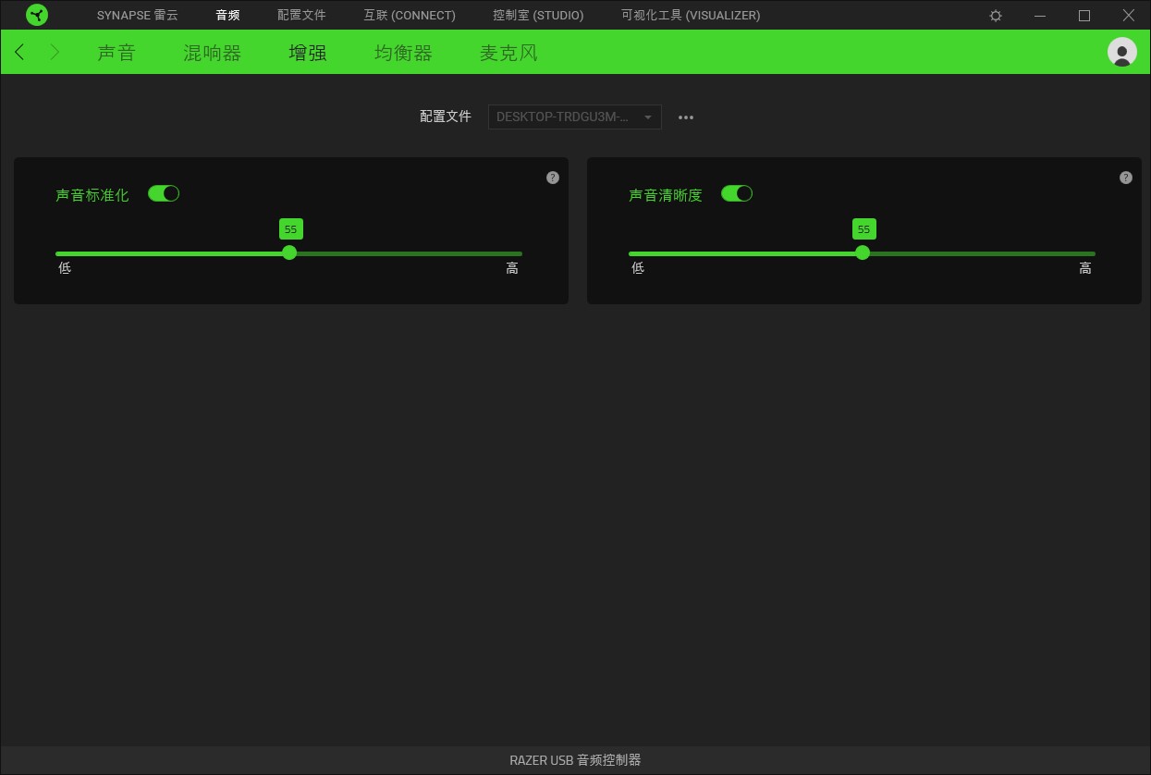This screenshot has width=1151, height=775.
Task: Switch to 声音 sub-tab
Action: pyautogui.click(x=116, y=53)
